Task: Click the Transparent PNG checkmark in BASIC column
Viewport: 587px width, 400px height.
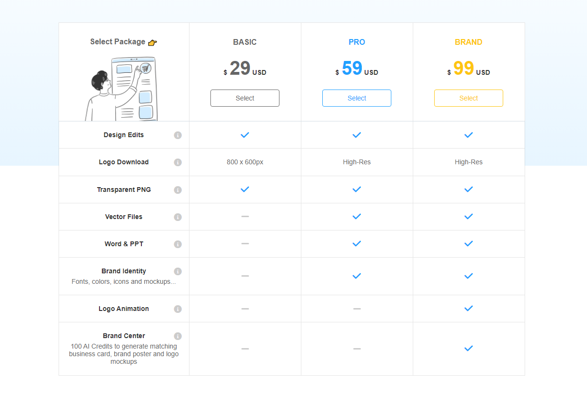Action: click(x=245, y=190)
